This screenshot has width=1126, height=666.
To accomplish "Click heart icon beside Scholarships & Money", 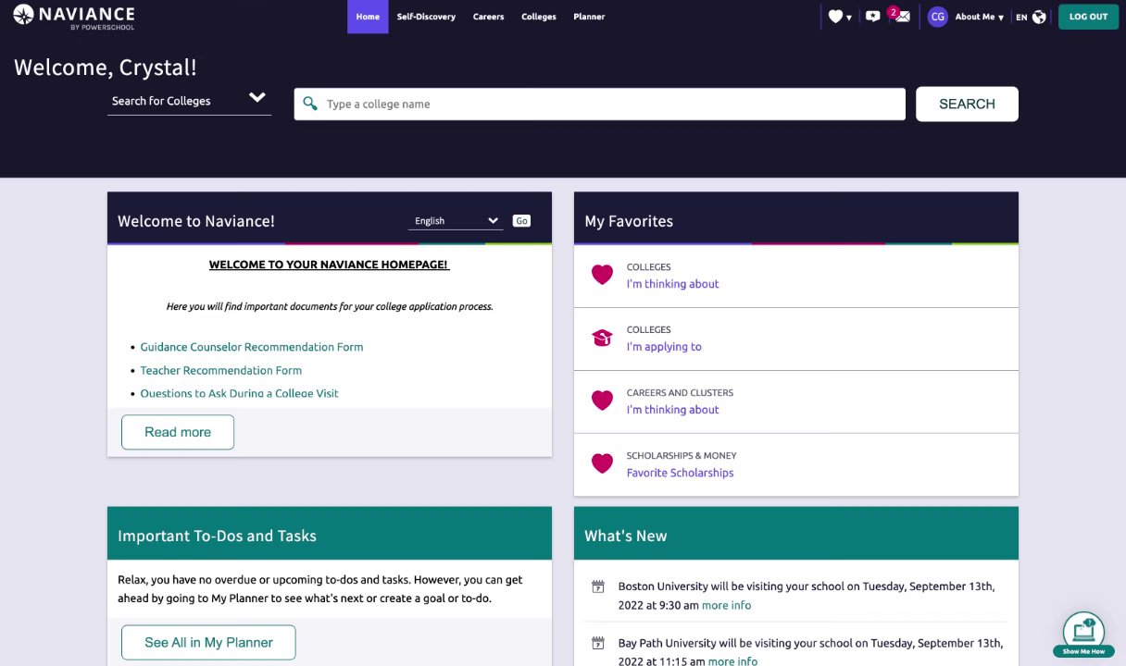I will pyautogui.click(x=602, y=463).
